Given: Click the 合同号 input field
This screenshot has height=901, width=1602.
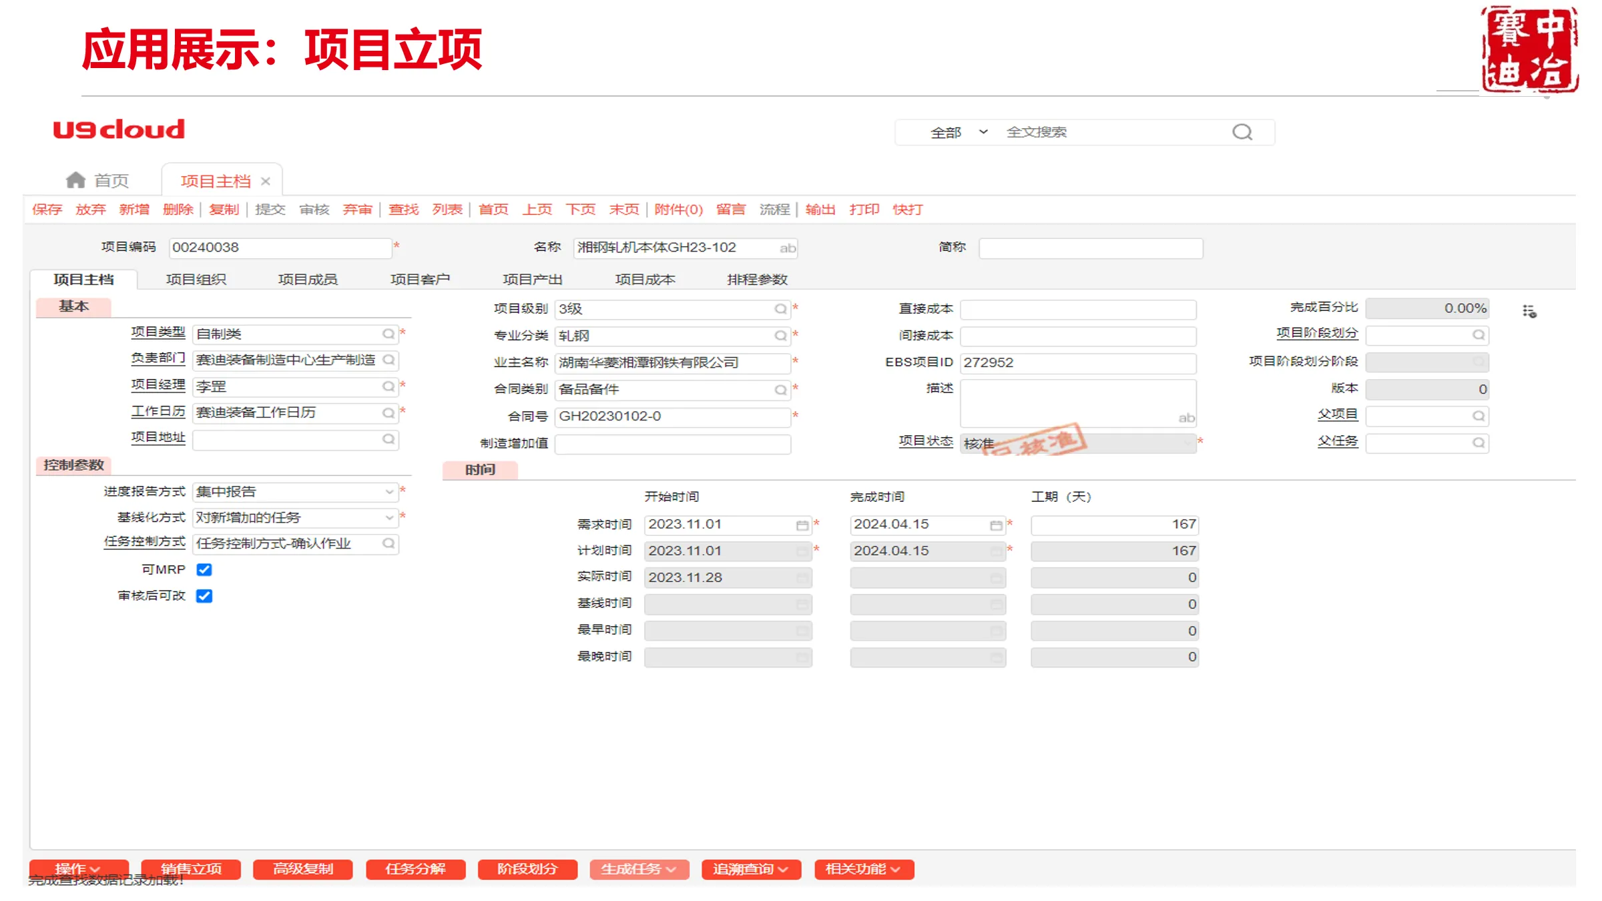Looking at the screenshot, I should click(673, 416).
